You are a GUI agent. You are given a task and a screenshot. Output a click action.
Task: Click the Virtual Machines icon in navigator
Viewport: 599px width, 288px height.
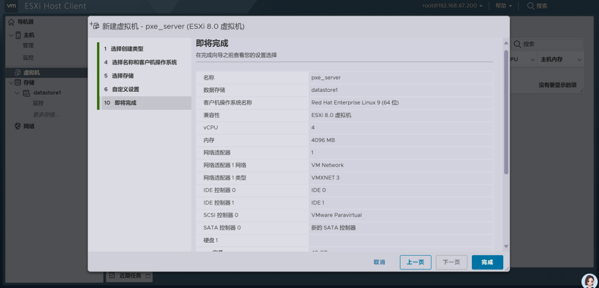18,73
